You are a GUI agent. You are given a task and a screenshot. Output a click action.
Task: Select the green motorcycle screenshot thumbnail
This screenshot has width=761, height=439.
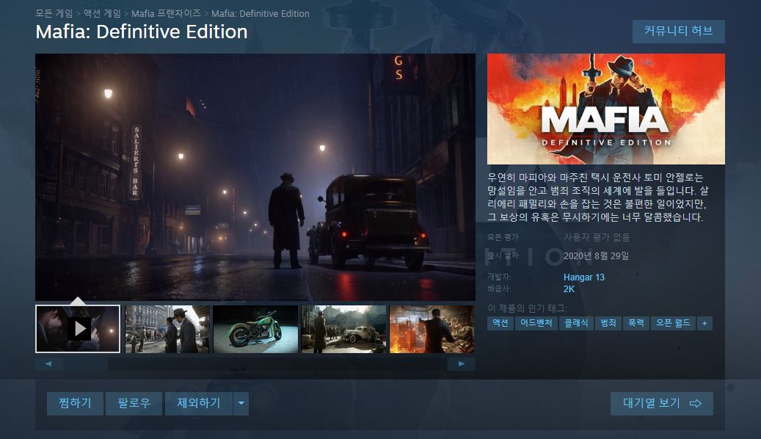(256, 329)
